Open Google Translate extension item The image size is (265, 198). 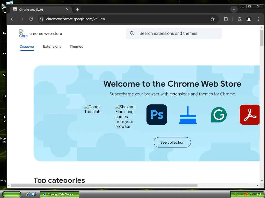93,109
